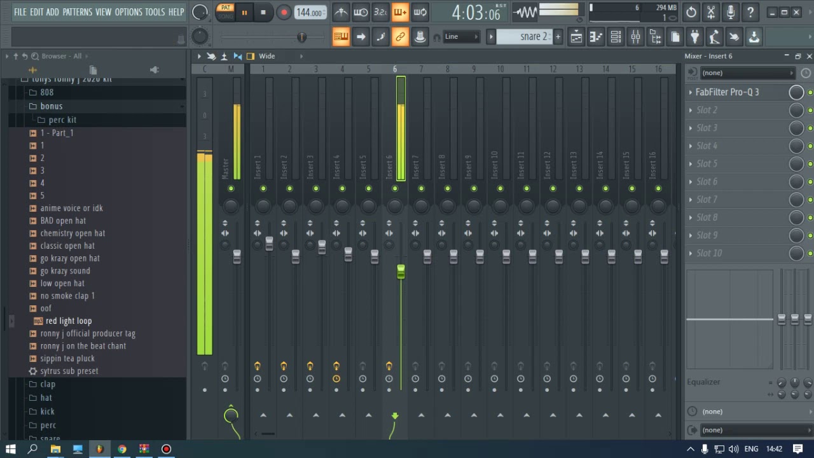Open the PATTERNS menu
This screenshot has height=458, width=814.
pyautogui.click(x=78, y=12)
